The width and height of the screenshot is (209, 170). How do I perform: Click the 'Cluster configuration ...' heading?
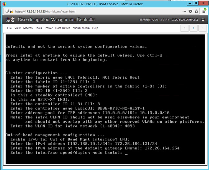tap(36, 73)
